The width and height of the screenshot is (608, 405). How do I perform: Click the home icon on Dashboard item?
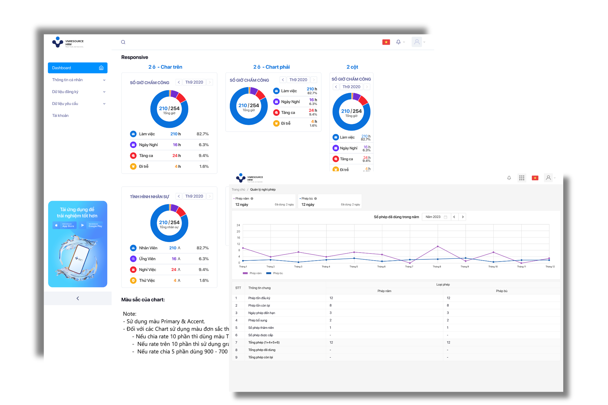click(101, 68)
